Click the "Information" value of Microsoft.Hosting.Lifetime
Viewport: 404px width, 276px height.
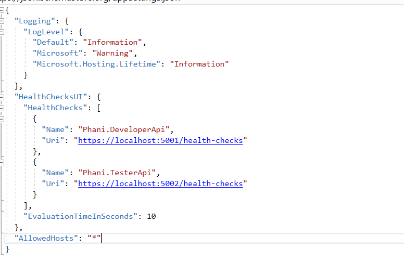click(x=199, y=64)
